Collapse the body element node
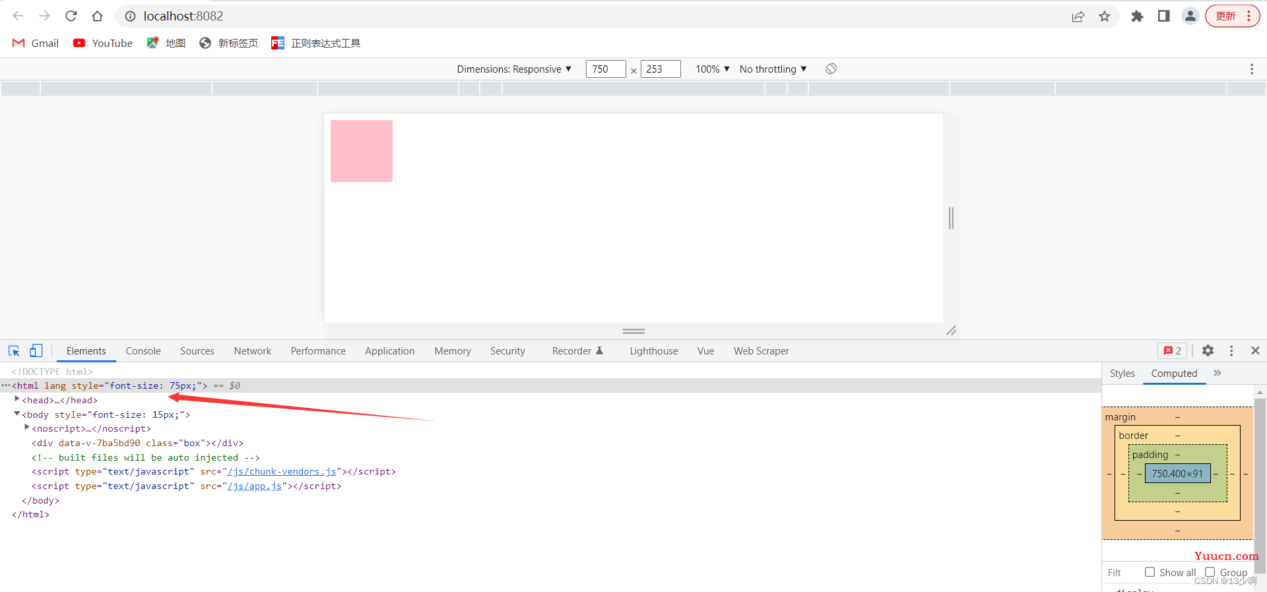The image size is (1267, 592). (16, 414)
